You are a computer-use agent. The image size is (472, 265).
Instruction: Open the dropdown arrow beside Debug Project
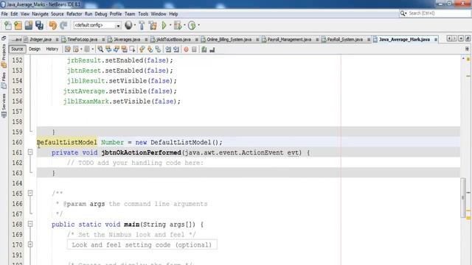point(184,26)
